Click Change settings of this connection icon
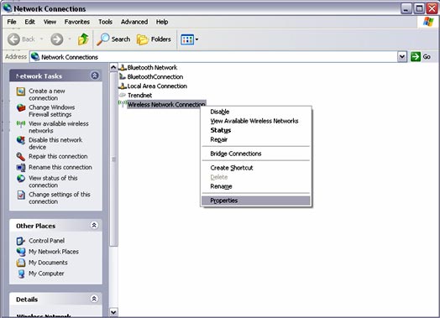The height and width of the screenshot is (318, 440). tap(21, 195)
